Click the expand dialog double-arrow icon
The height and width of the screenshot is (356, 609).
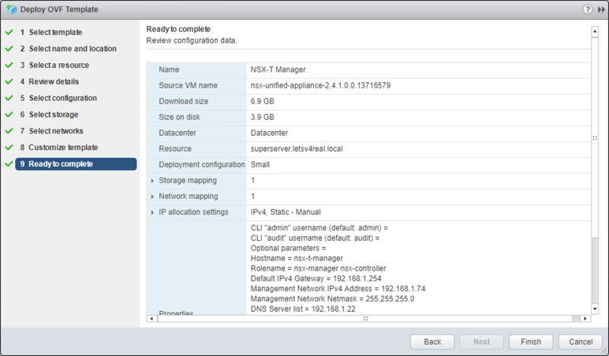pyautogui.click(x=599, y=9)
